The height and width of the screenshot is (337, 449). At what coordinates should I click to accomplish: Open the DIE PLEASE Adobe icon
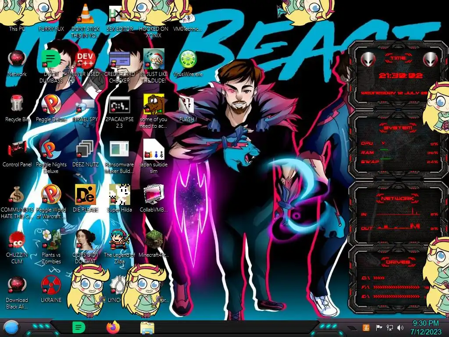click(x=86, y=195)
